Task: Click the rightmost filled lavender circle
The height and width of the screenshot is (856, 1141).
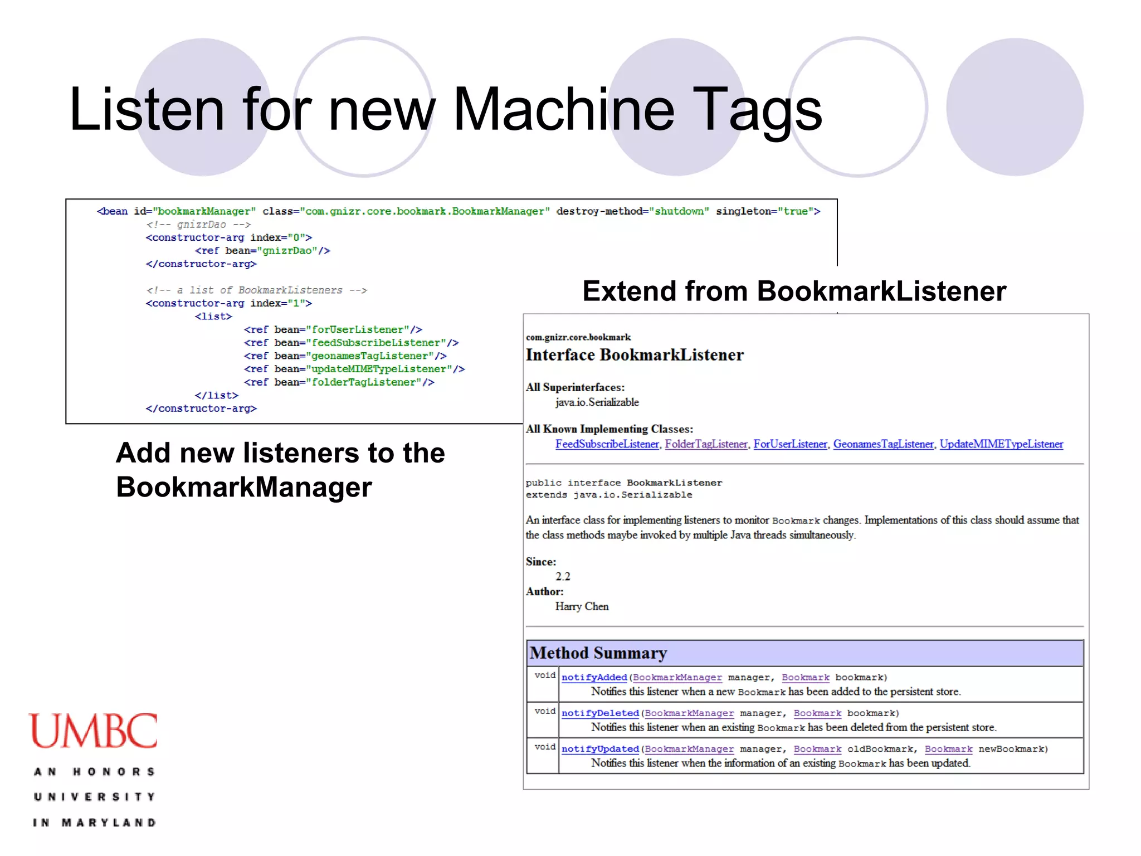Action: [1015, 107]
